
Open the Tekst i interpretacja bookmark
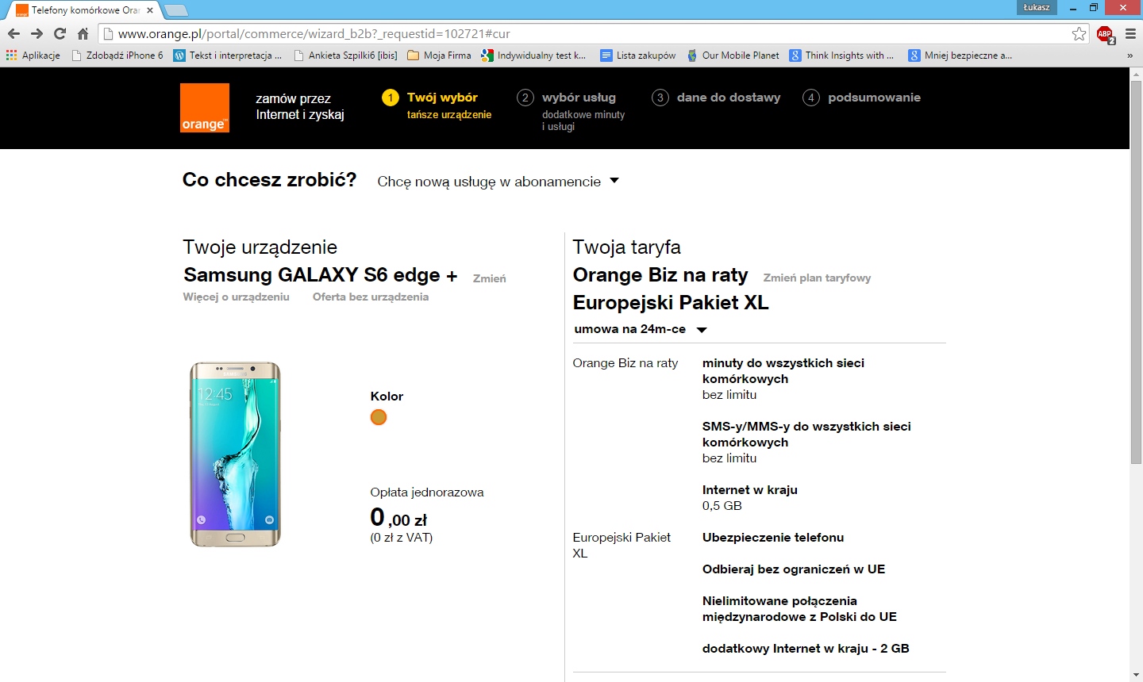point(228,56)
